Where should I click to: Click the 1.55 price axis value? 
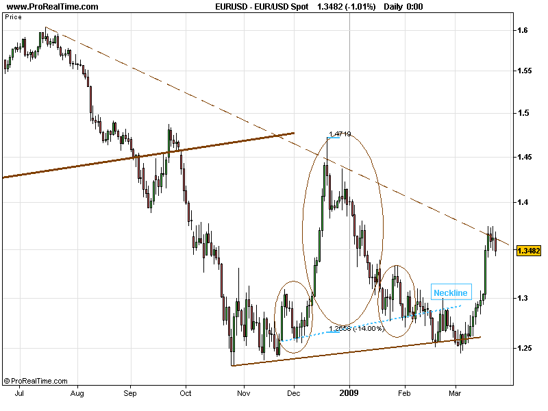(525, 71)
